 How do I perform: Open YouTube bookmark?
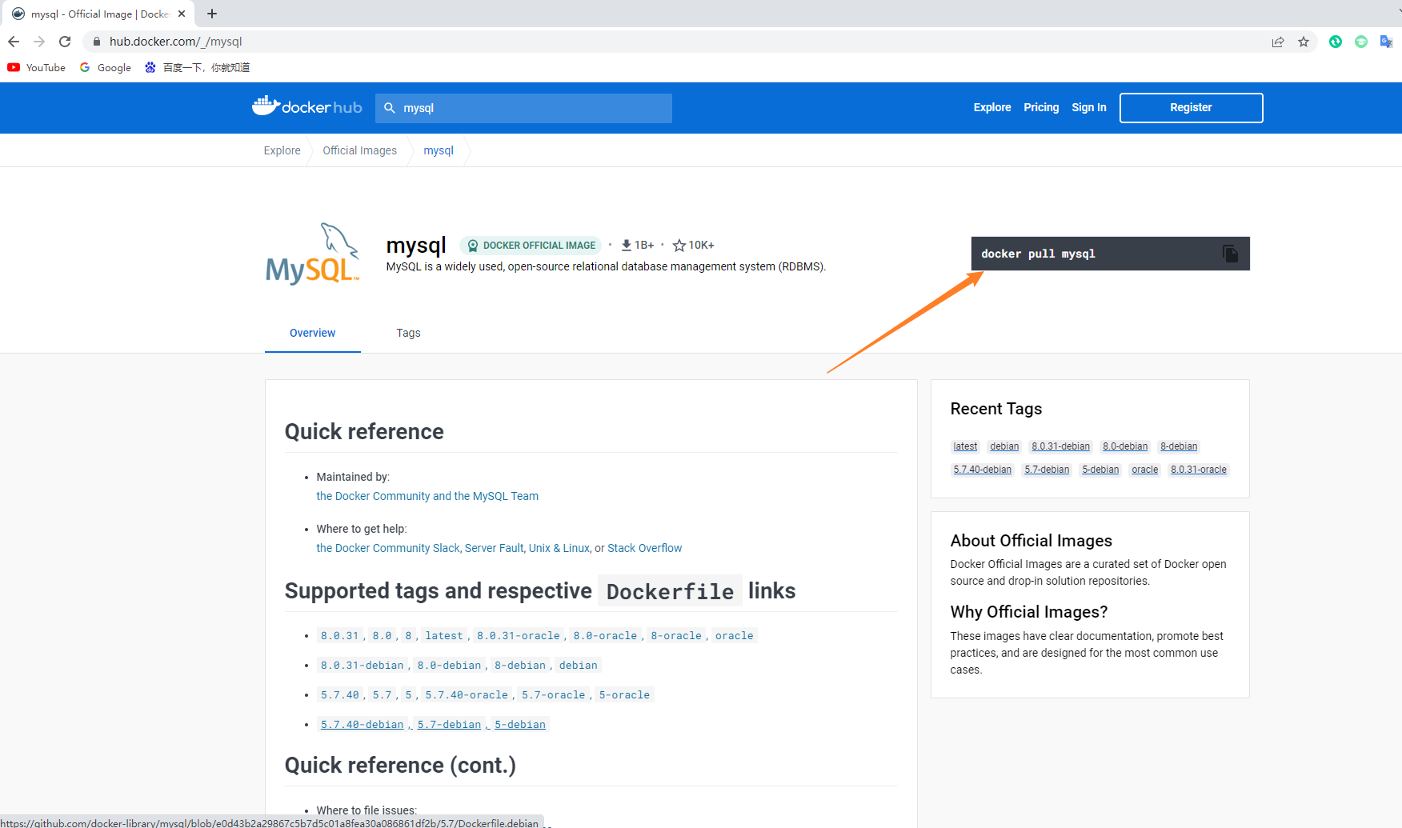[37, 68]
